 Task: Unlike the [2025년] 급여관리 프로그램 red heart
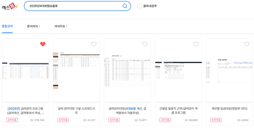43,44
